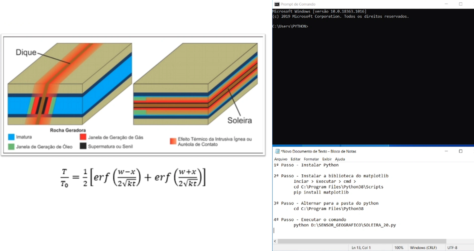Click the Windows (CRLF) line-ending indicator
The width and height of the screenshot is (474, 251).
pos(424,247)
